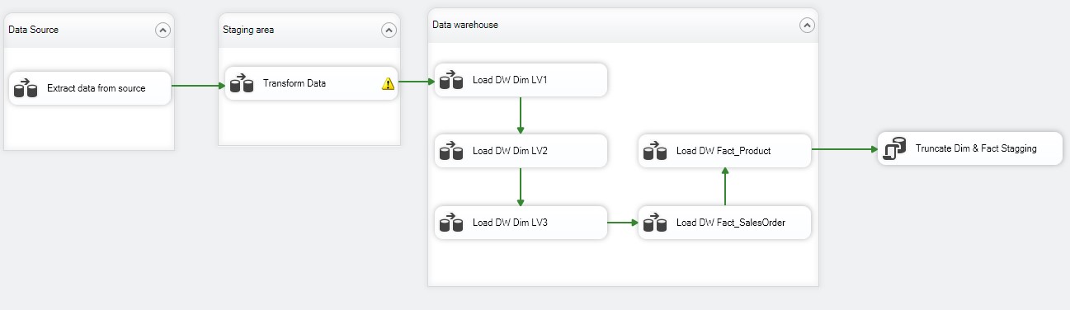Select the Extract data from source task
The width and height of the screenshot is (1070, 310).
(x=90, y=88)
